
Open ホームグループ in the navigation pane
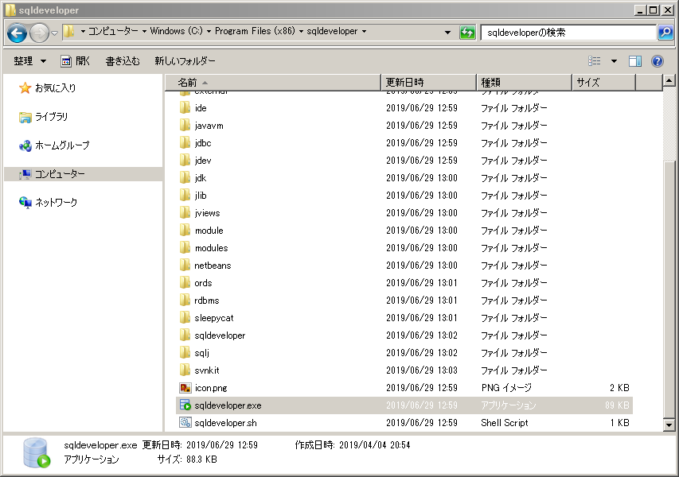[x=53, y=145]
